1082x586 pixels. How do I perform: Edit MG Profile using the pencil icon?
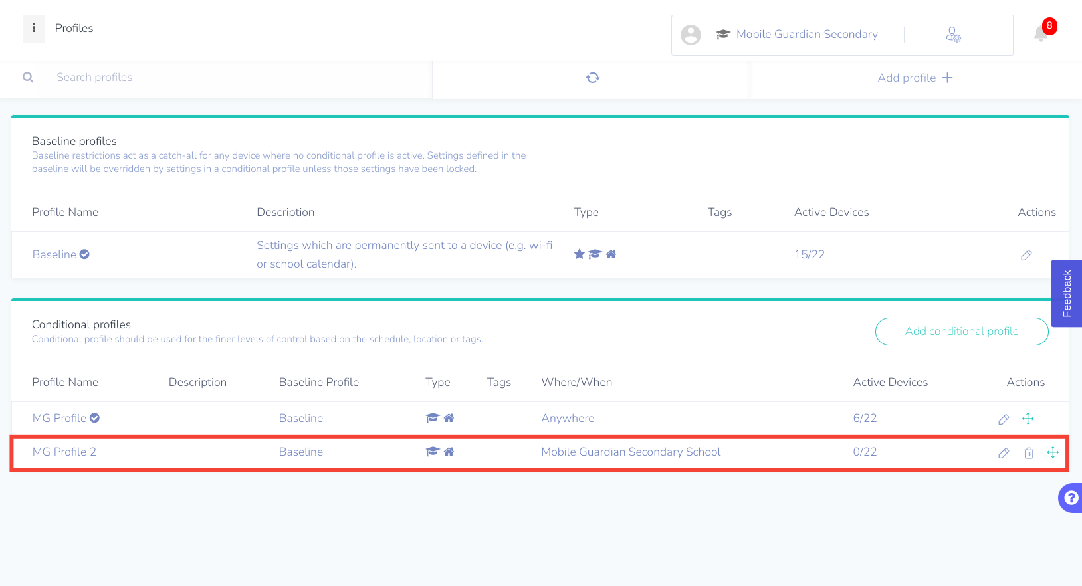point(1004,419)
